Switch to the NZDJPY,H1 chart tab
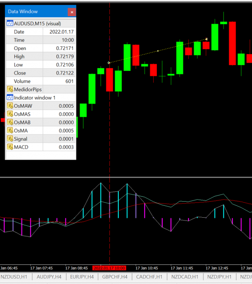Image resolution: width=252 pixels, height=284 pixels. [219, 277]
